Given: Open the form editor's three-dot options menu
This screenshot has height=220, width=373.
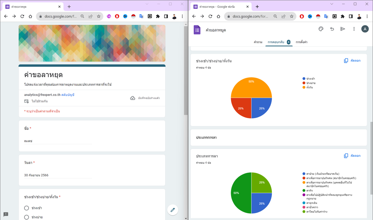Looking at the screenshot, I should (x=354, y=29).
